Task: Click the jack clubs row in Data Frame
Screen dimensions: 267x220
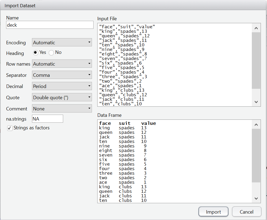Action: [123, 196]
